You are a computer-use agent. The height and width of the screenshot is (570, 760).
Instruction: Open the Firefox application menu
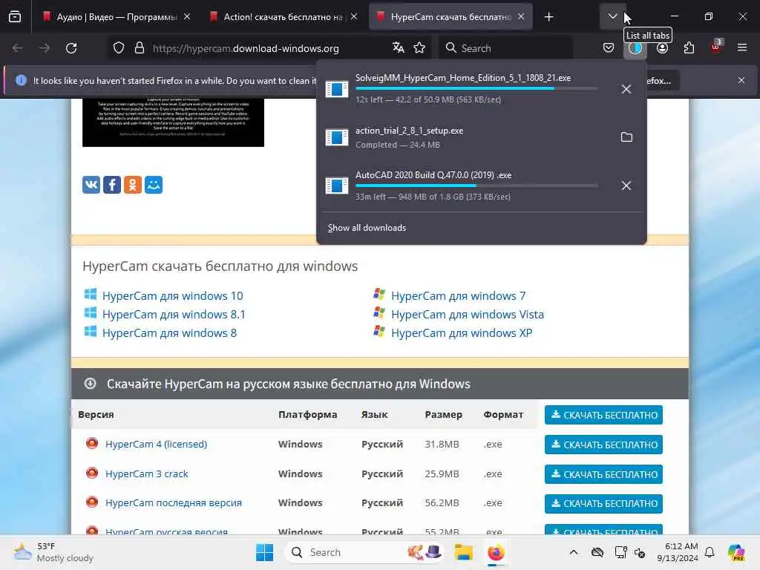[x=742, y=47]
